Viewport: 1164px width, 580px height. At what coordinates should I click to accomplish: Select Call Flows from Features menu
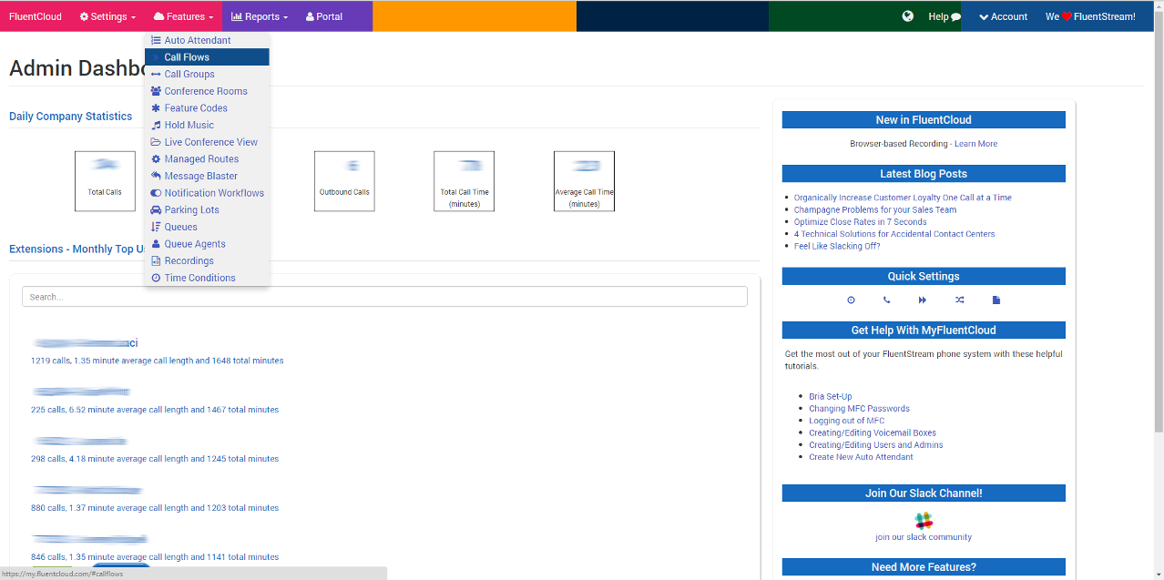(187, 57)
